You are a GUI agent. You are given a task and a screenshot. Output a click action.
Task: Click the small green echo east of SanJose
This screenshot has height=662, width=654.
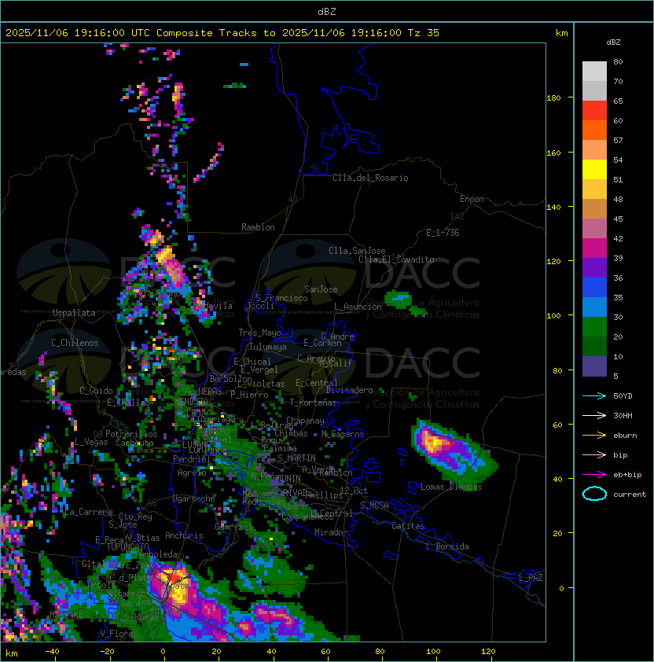pyautogui.click(x=398, y=298)
